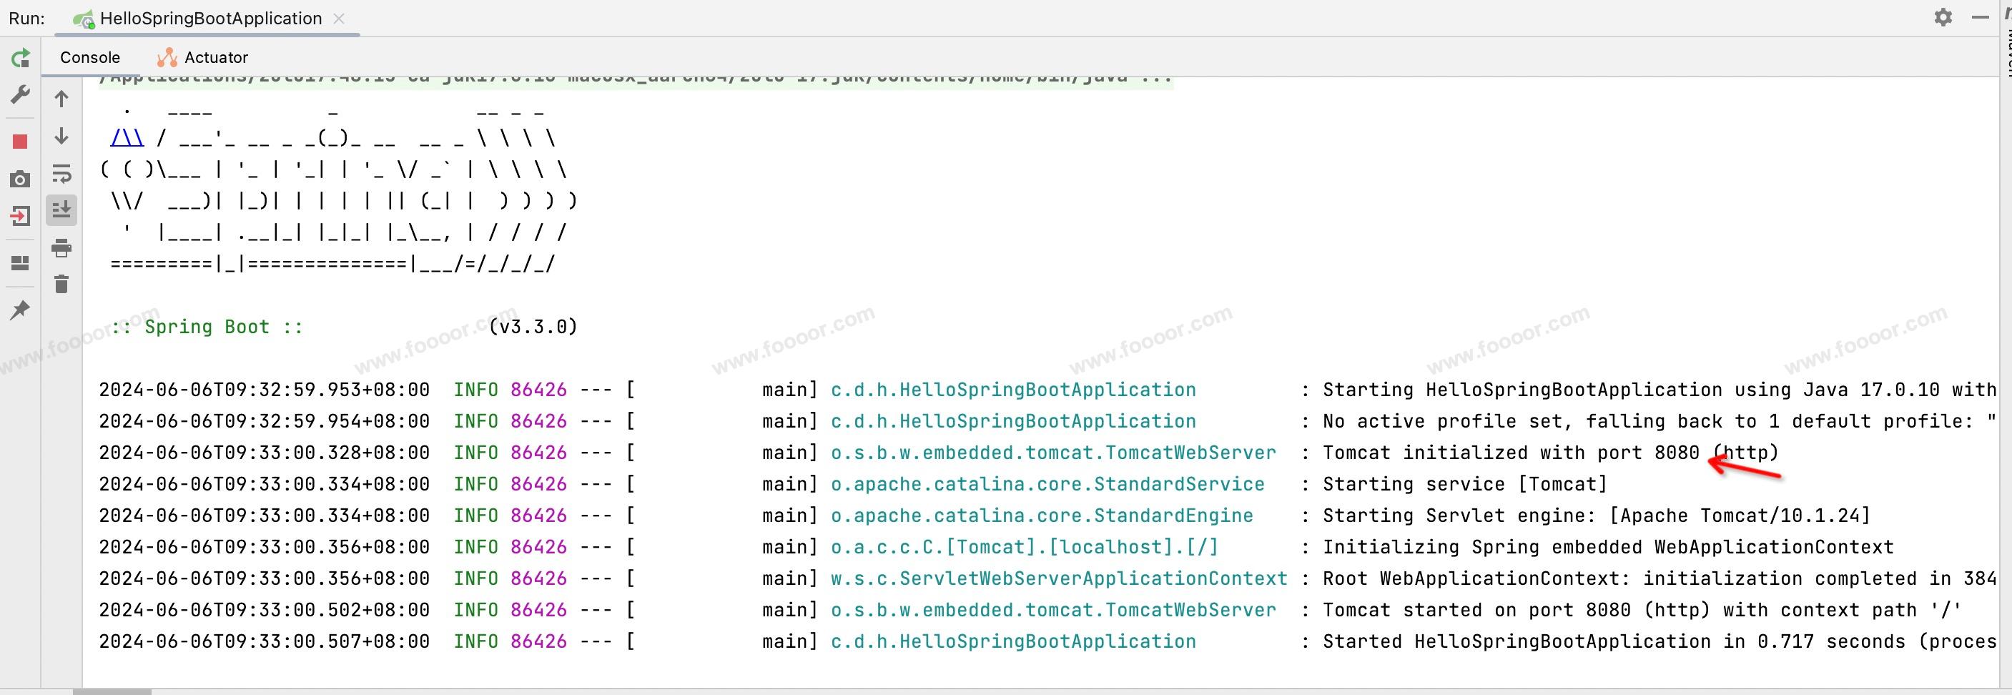Open the Run panel gear options menu
The width and height of the screenshot is (2012, 695).
coord(1943,17)
